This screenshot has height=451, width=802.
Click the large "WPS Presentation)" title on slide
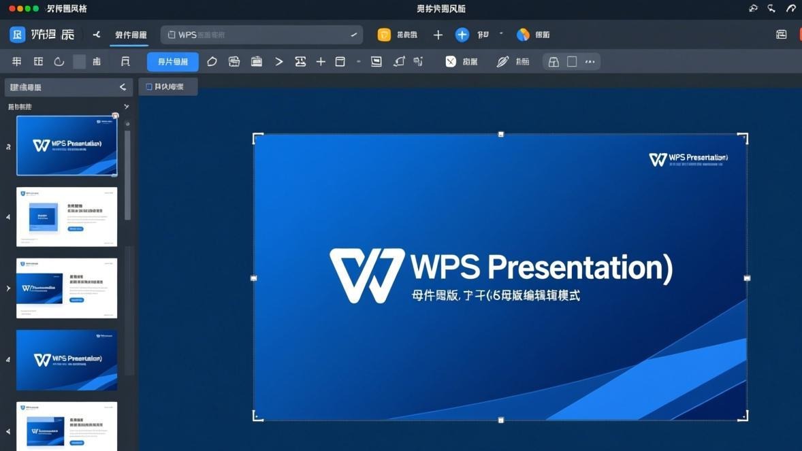click(541, 267)
